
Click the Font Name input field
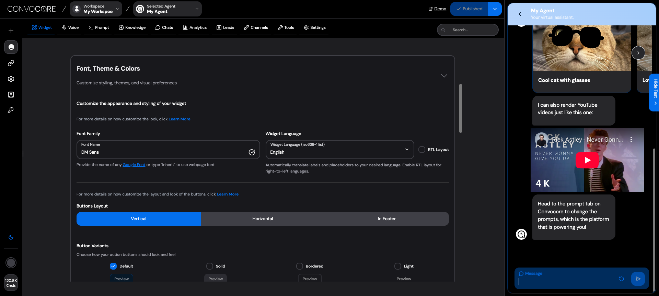(168, 150)
